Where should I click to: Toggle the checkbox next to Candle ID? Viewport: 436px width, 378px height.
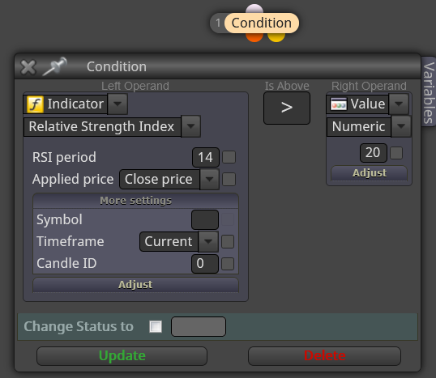click(x=228, y=264)
